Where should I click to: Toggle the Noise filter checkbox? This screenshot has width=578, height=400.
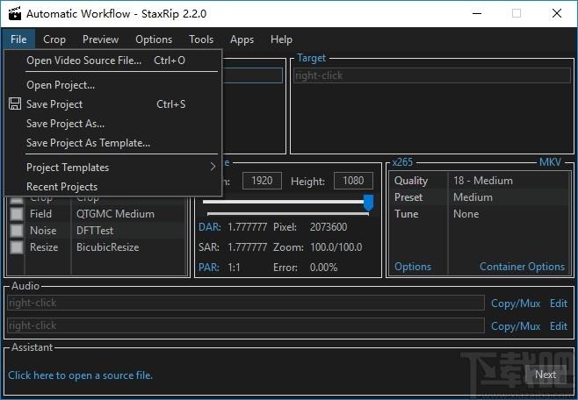[x=16, y=231]
